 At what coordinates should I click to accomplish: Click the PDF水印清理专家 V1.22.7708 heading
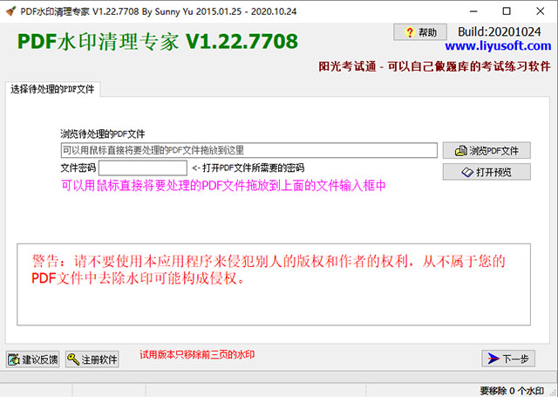pos(158,41)
